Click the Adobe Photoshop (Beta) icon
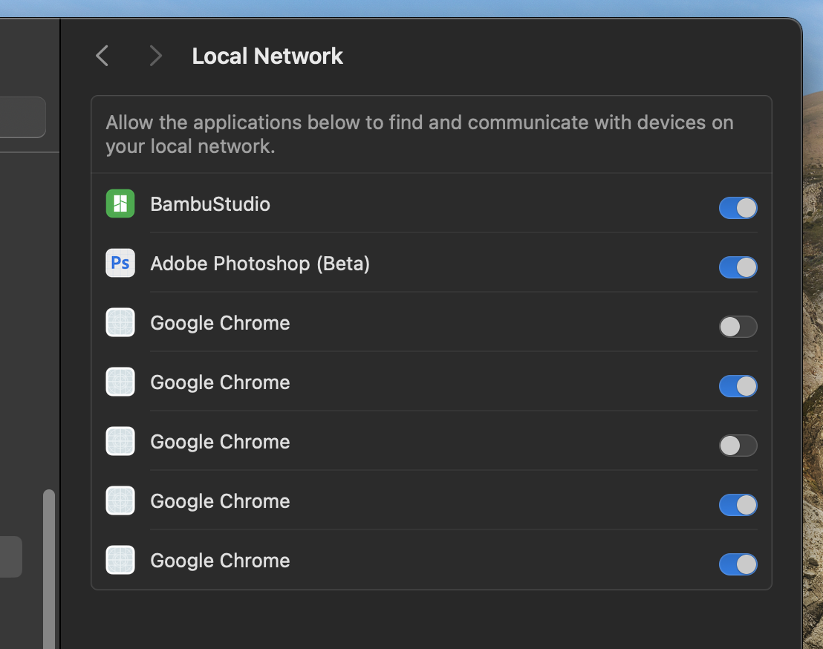 (120, 263)
